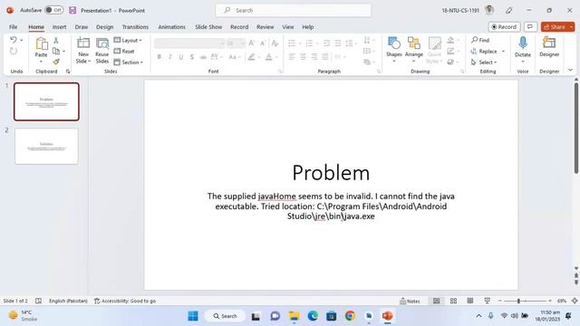Switch to the Animations tab
Image resolution: width=580 pixels, height=326 pixels.
tap(171, 27)
